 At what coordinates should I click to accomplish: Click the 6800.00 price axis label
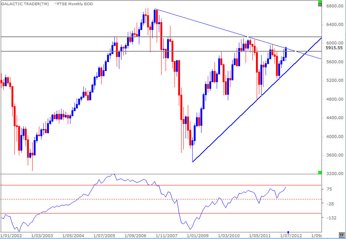(334, 6)
